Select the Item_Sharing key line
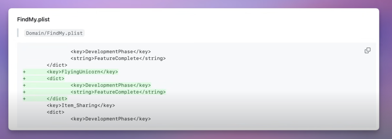392x139 pixels. click(x=81, y=105)
